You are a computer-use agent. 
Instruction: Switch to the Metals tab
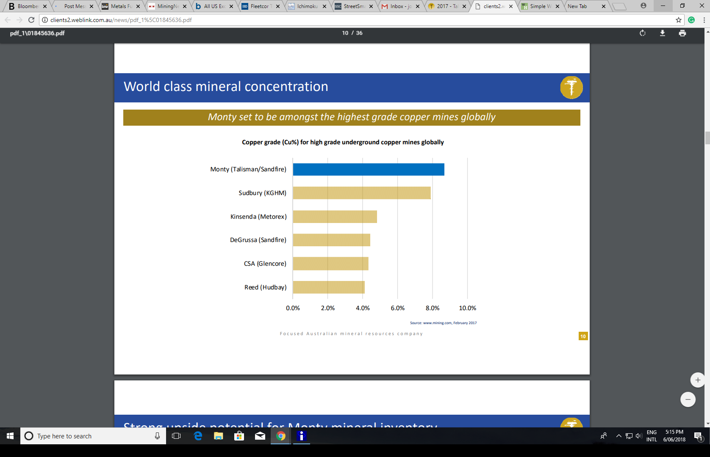point(120,6)
